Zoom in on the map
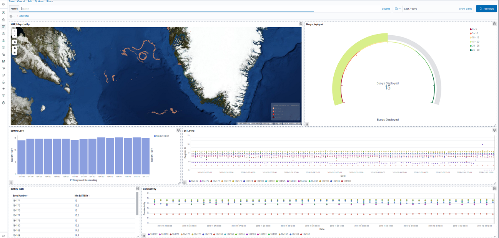This screenshot has width=499, height=238. (x=15, y=31)
